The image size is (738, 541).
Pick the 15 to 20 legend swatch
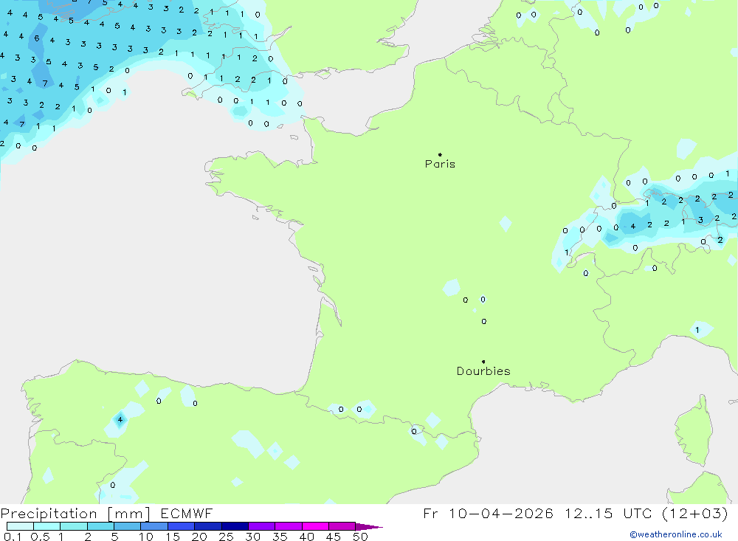[182, 526]
